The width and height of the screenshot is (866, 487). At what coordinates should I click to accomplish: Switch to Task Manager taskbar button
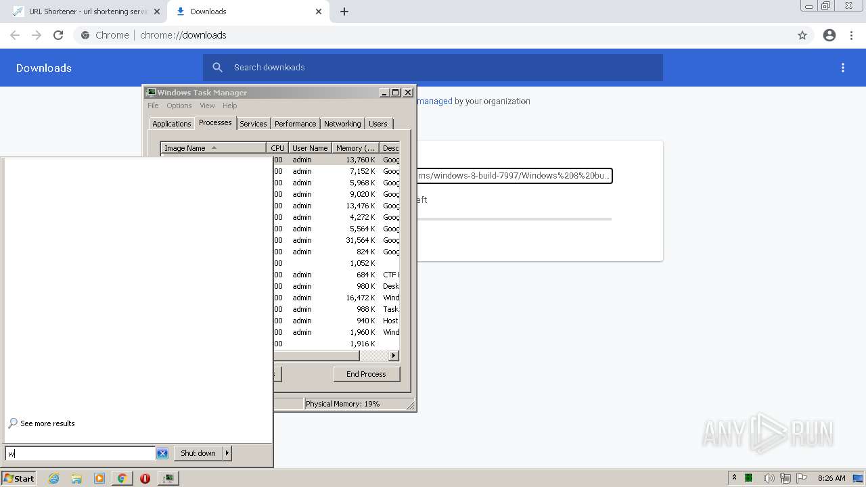168,478
